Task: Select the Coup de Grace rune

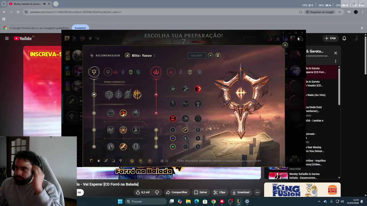Action: pyautogui.click(x=111, y=147)
